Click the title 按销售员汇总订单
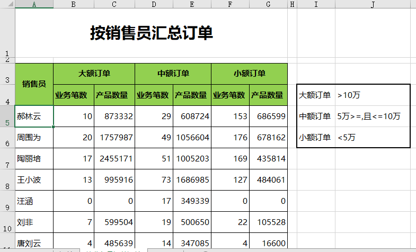Screen dimensions: 416x252 151,33
